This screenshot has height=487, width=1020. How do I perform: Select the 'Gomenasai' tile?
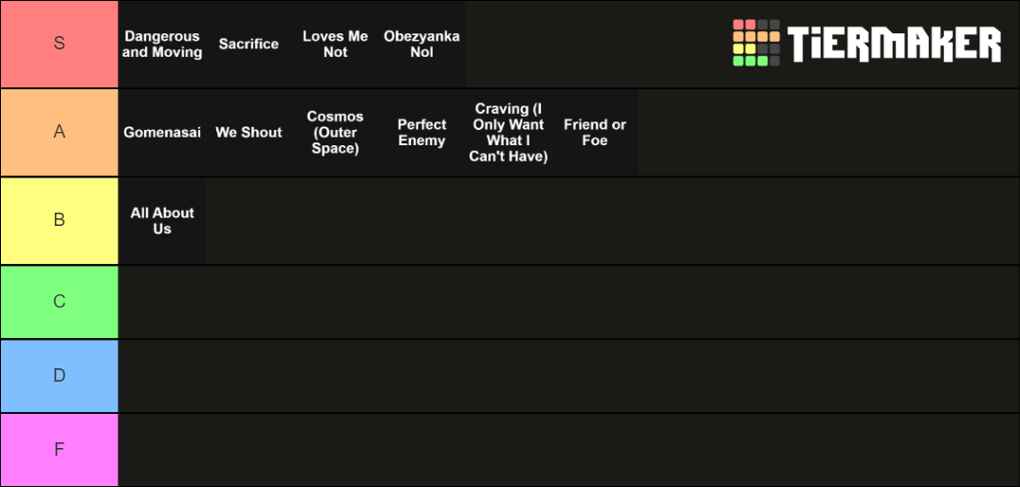[162, 133]
